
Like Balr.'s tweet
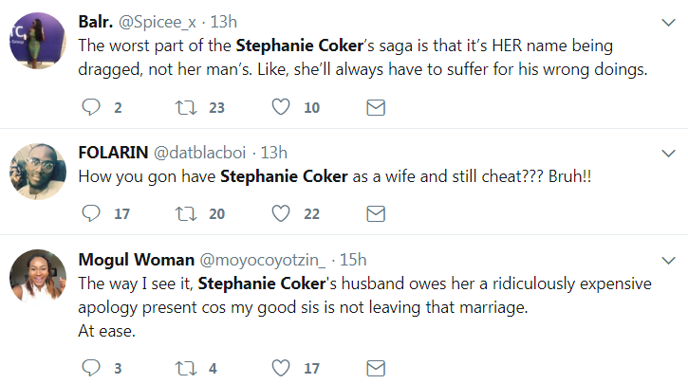[281, 108]
